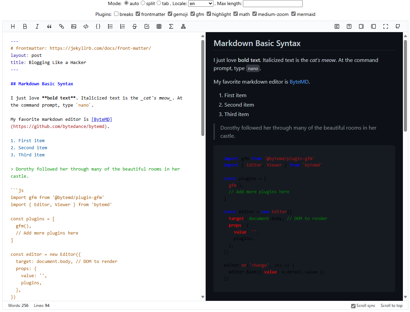
Task: Open the ByteMD link in preview
Action: coord(299,82)
